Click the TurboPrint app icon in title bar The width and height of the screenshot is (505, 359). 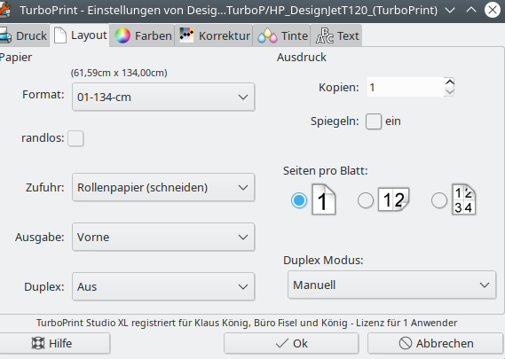point(4,10)
